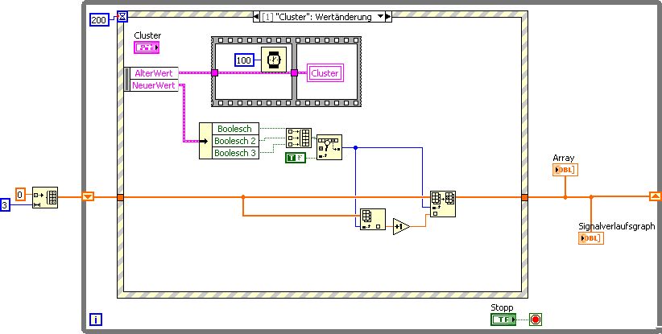Viewport: 662px width, 334px height.
Task: Click the Boolesch 2 unbundle element
Action: tap(234, 141)
